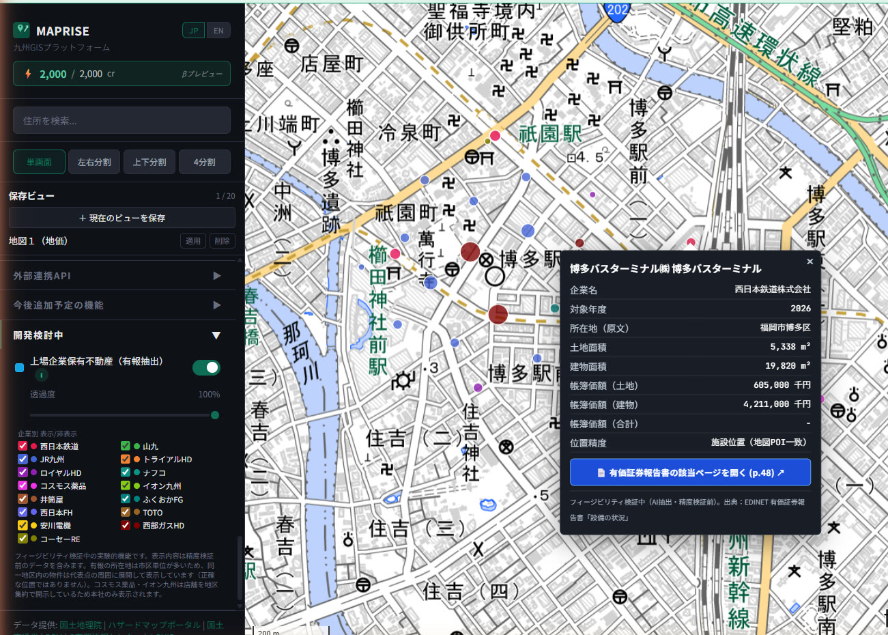Click the βプレビュー label
888x635 pixels.
click(x=202, y=74)
